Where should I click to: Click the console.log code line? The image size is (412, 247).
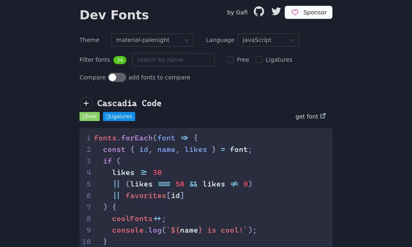pyautogui.click(x=184, y=230)
